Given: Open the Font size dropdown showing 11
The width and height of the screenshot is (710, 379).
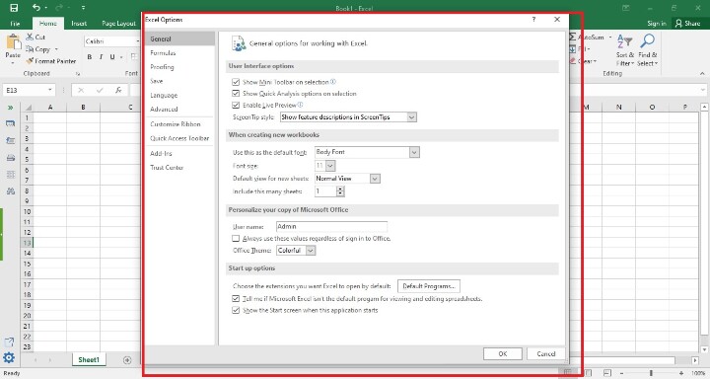Looking at the screenshot, I should pyautogui.click(x=330, y=166).
